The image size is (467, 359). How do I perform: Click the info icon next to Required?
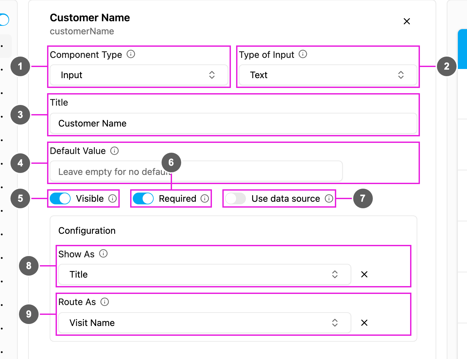pyautogui.click(x=205, y=198)
